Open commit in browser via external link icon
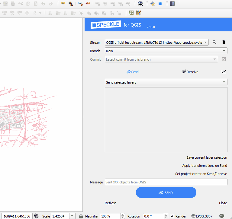This screenshot has width=232, height=219. (x=224, y=59)
